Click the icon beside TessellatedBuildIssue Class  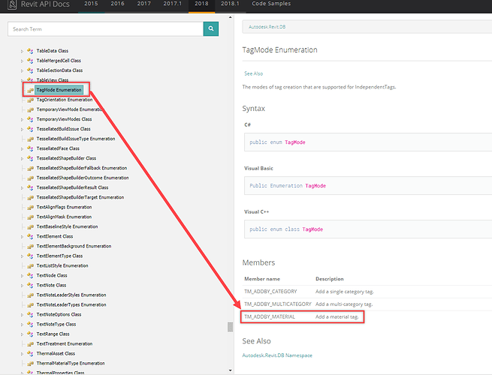[x=30, y=129]
